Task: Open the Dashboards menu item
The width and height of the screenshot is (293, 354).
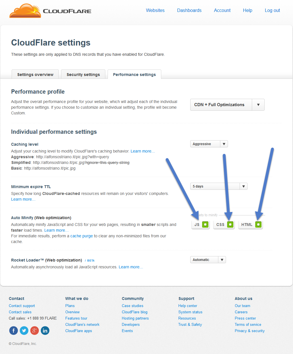Action: (189, 10)
